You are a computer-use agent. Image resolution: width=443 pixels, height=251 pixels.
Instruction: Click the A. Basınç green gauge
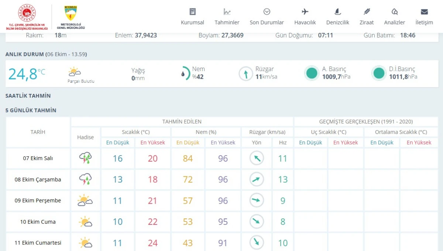312,73
